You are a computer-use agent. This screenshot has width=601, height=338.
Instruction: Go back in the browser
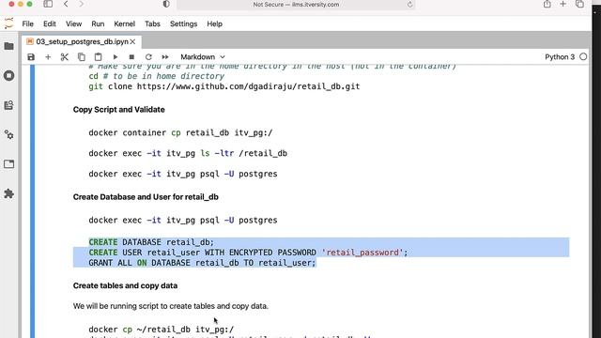[x=66, y=4]
